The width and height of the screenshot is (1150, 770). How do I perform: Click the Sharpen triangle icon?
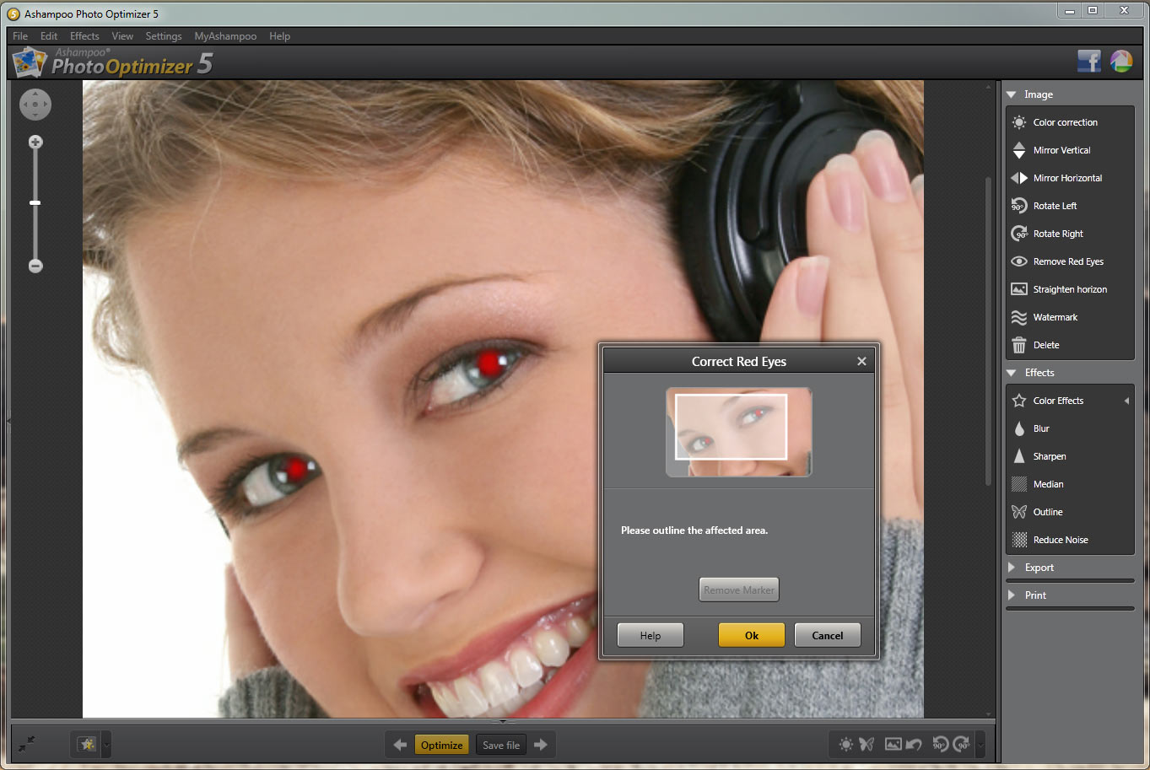click(x=1019, y=456)
